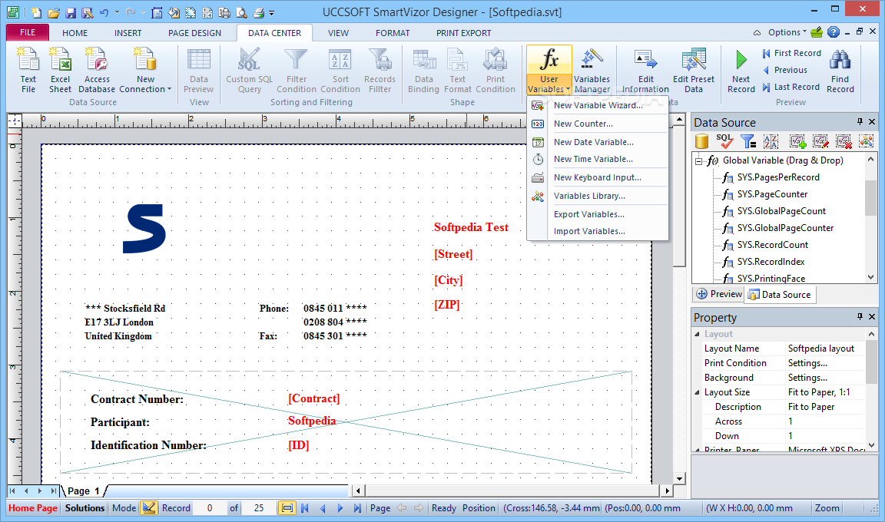885x522 pixels.
Task: Click the add variable icon with green plus
Action: click(x=797, y=141)
